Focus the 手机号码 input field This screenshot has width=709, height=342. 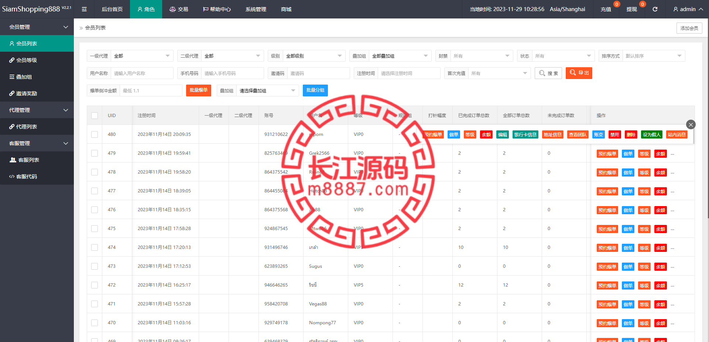click(x=232, y=73)
